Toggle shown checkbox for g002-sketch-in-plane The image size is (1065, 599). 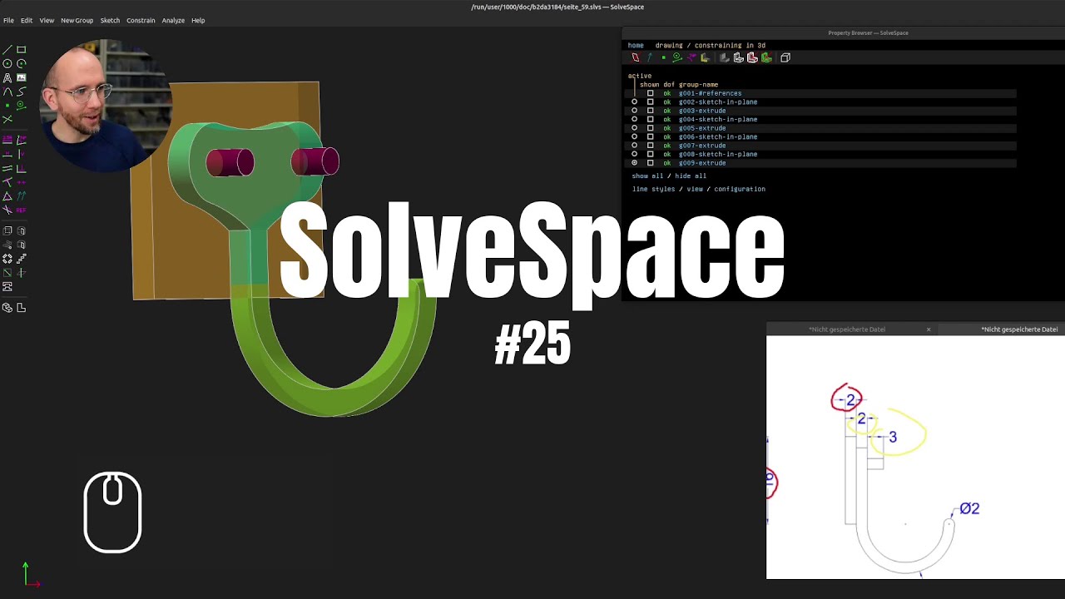[x=651, y=101]
